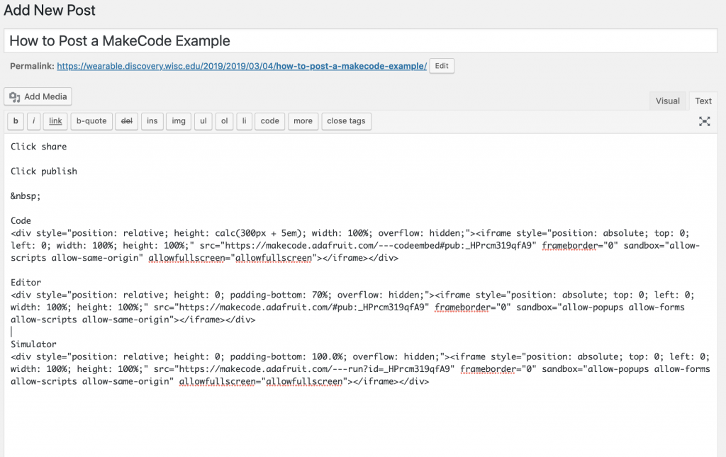Screen dimensions: 726x457
Task: Click the Add Media button
Action: (38, 96)
